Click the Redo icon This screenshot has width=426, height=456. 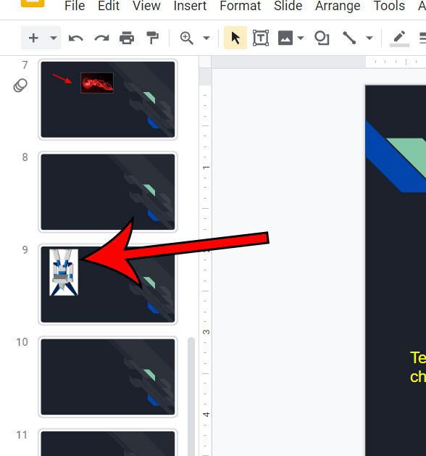point(101,38)
